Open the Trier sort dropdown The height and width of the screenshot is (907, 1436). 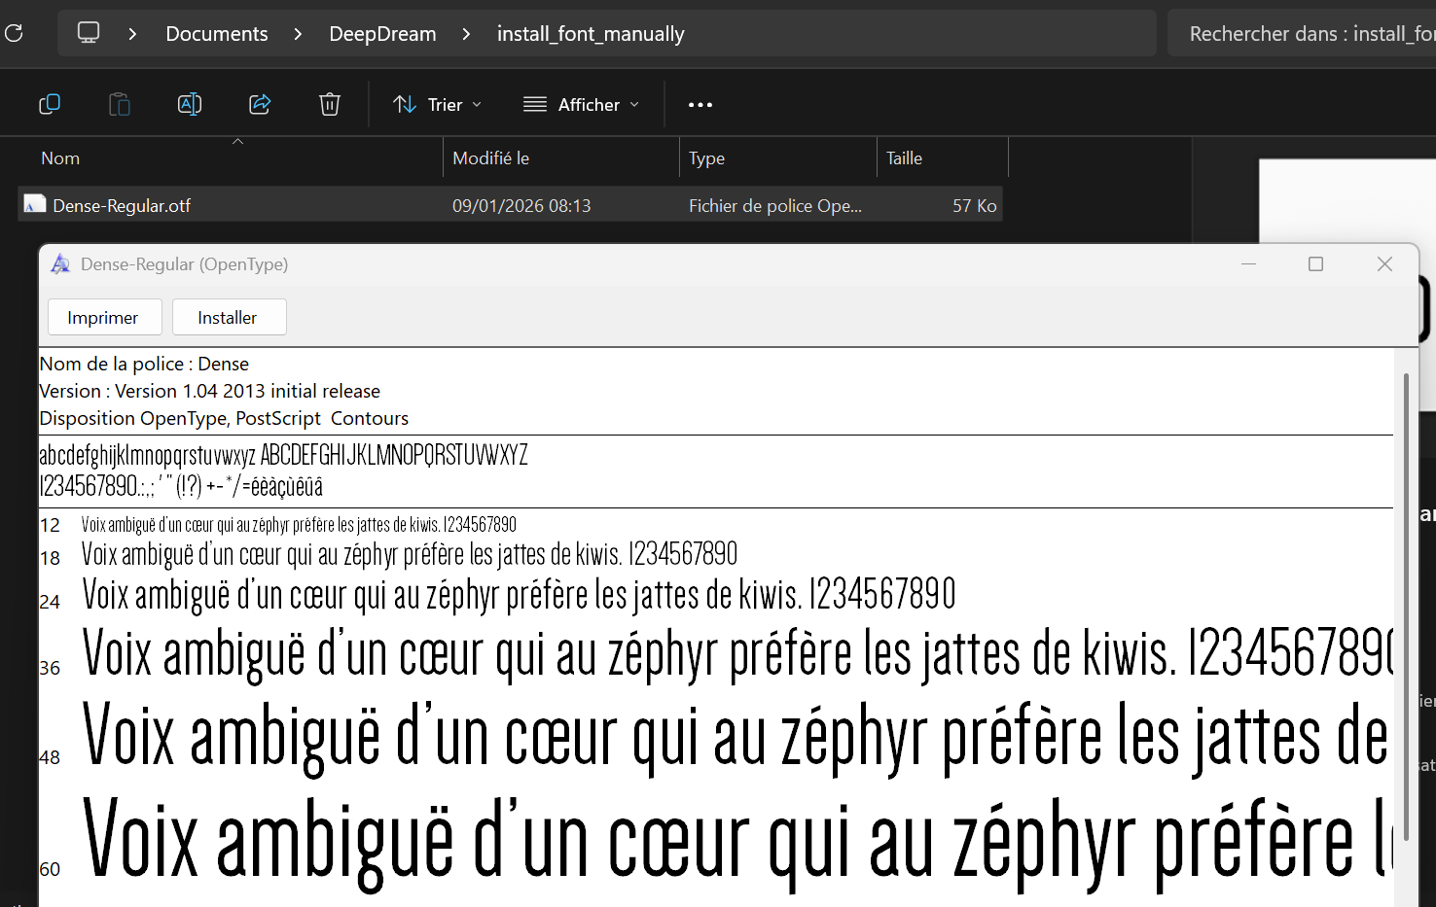[437, 105]
